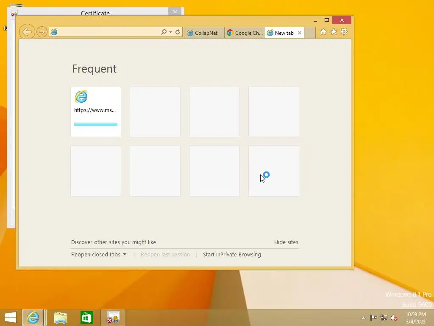Open Windows Store taskbar icon
434x326 pixels.
coord(86,318)
